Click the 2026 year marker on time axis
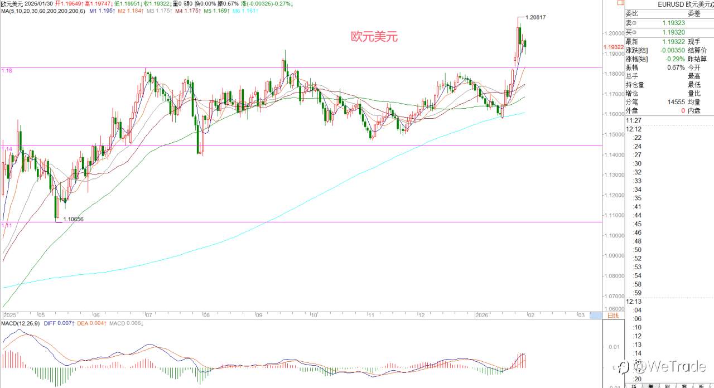This screenshot has height=388, width=714. (482, 316)
